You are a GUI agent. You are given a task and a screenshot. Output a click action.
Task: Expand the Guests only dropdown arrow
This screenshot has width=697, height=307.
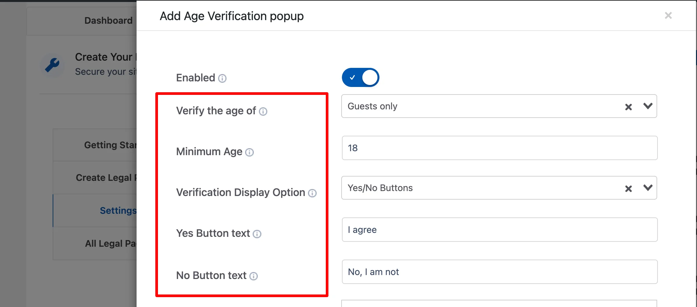(x=648, y=106)
